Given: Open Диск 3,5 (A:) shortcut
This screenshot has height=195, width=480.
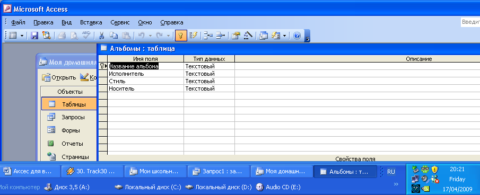Looking at the screenshot, I should coord(67,187).
